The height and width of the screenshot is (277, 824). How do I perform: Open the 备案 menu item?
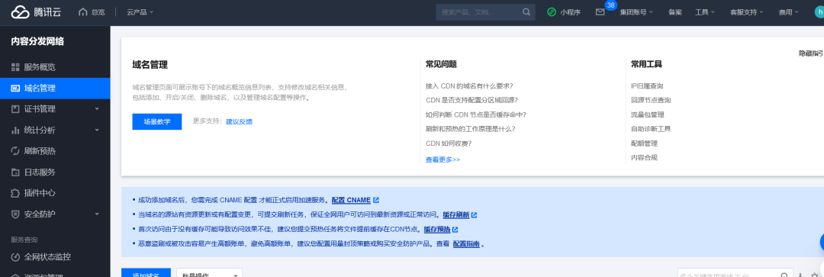(x=675, y=12)
